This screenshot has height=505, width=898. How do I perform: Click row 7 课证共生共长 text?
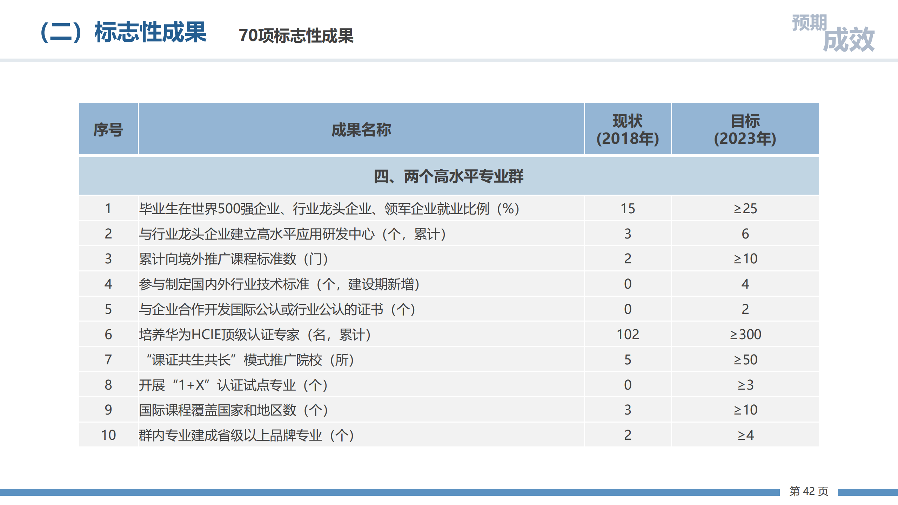point(250,360)
